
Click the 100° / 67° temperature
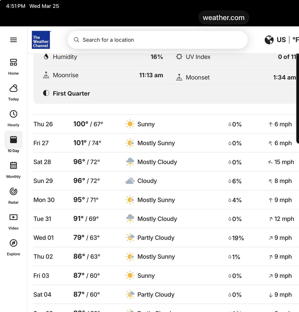[x=88, y=124]
